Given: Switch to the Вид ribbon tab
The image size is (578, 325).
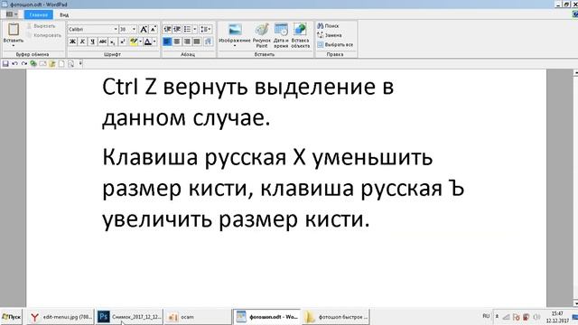Looking at the screenshot, I should click(64, 14).
